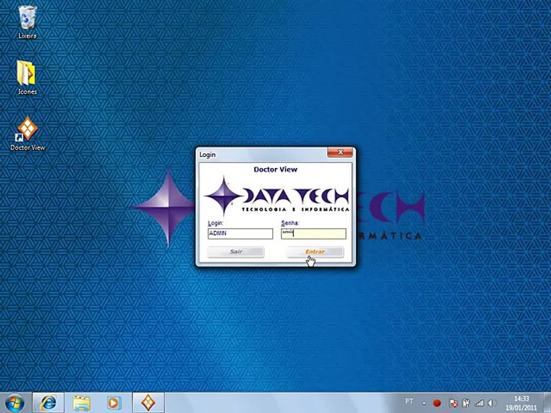Open the PT language indicator
551x413 pixels.
click(409, 401)
